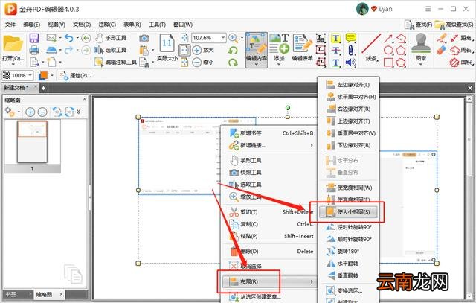Open the 注释(C) menu
476x303 pixels.
pyautogui.click(x=107, y=25)
